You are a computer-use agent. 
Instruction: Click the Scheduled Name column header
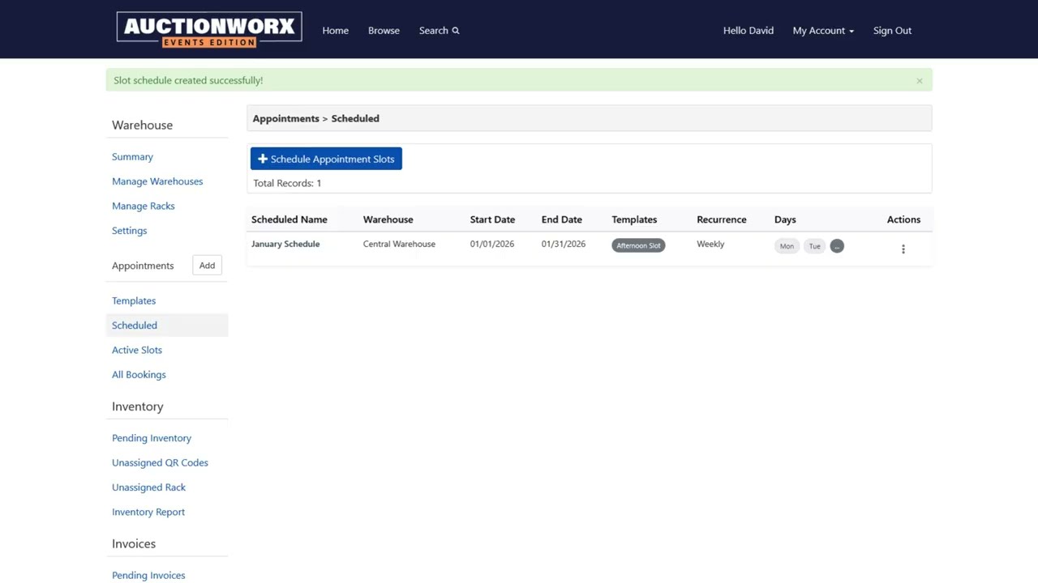[290, 219]
